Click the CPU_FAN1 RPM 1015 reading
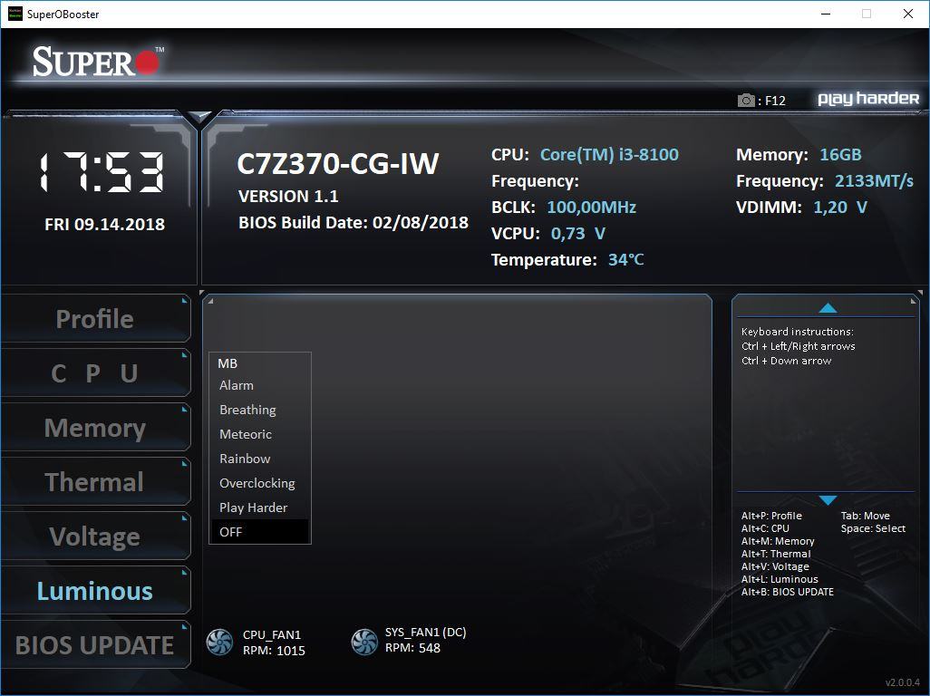 pos(274,651)
